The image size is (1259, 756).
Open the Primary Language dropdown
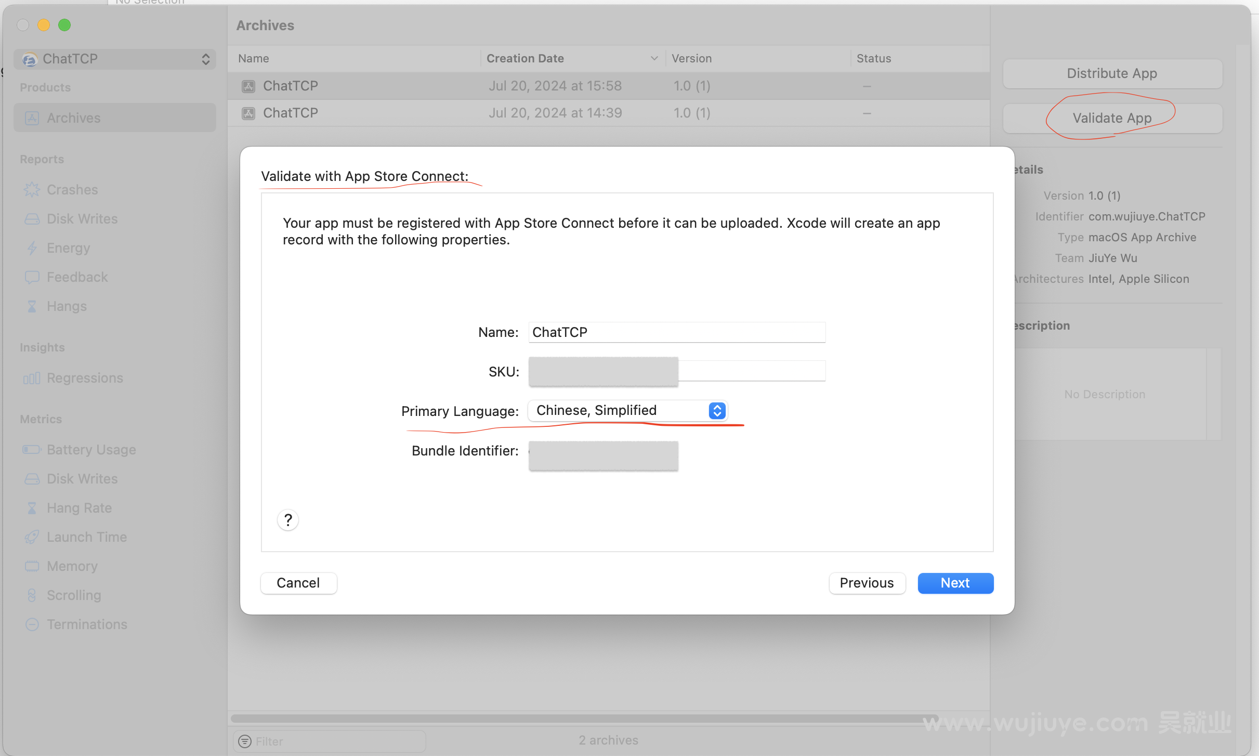pyautogui.click(x=628, y=411)
